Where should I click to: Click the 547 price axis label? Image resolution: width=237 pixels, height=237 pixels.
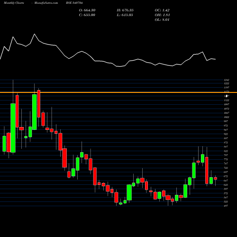(x=226, y=198)
